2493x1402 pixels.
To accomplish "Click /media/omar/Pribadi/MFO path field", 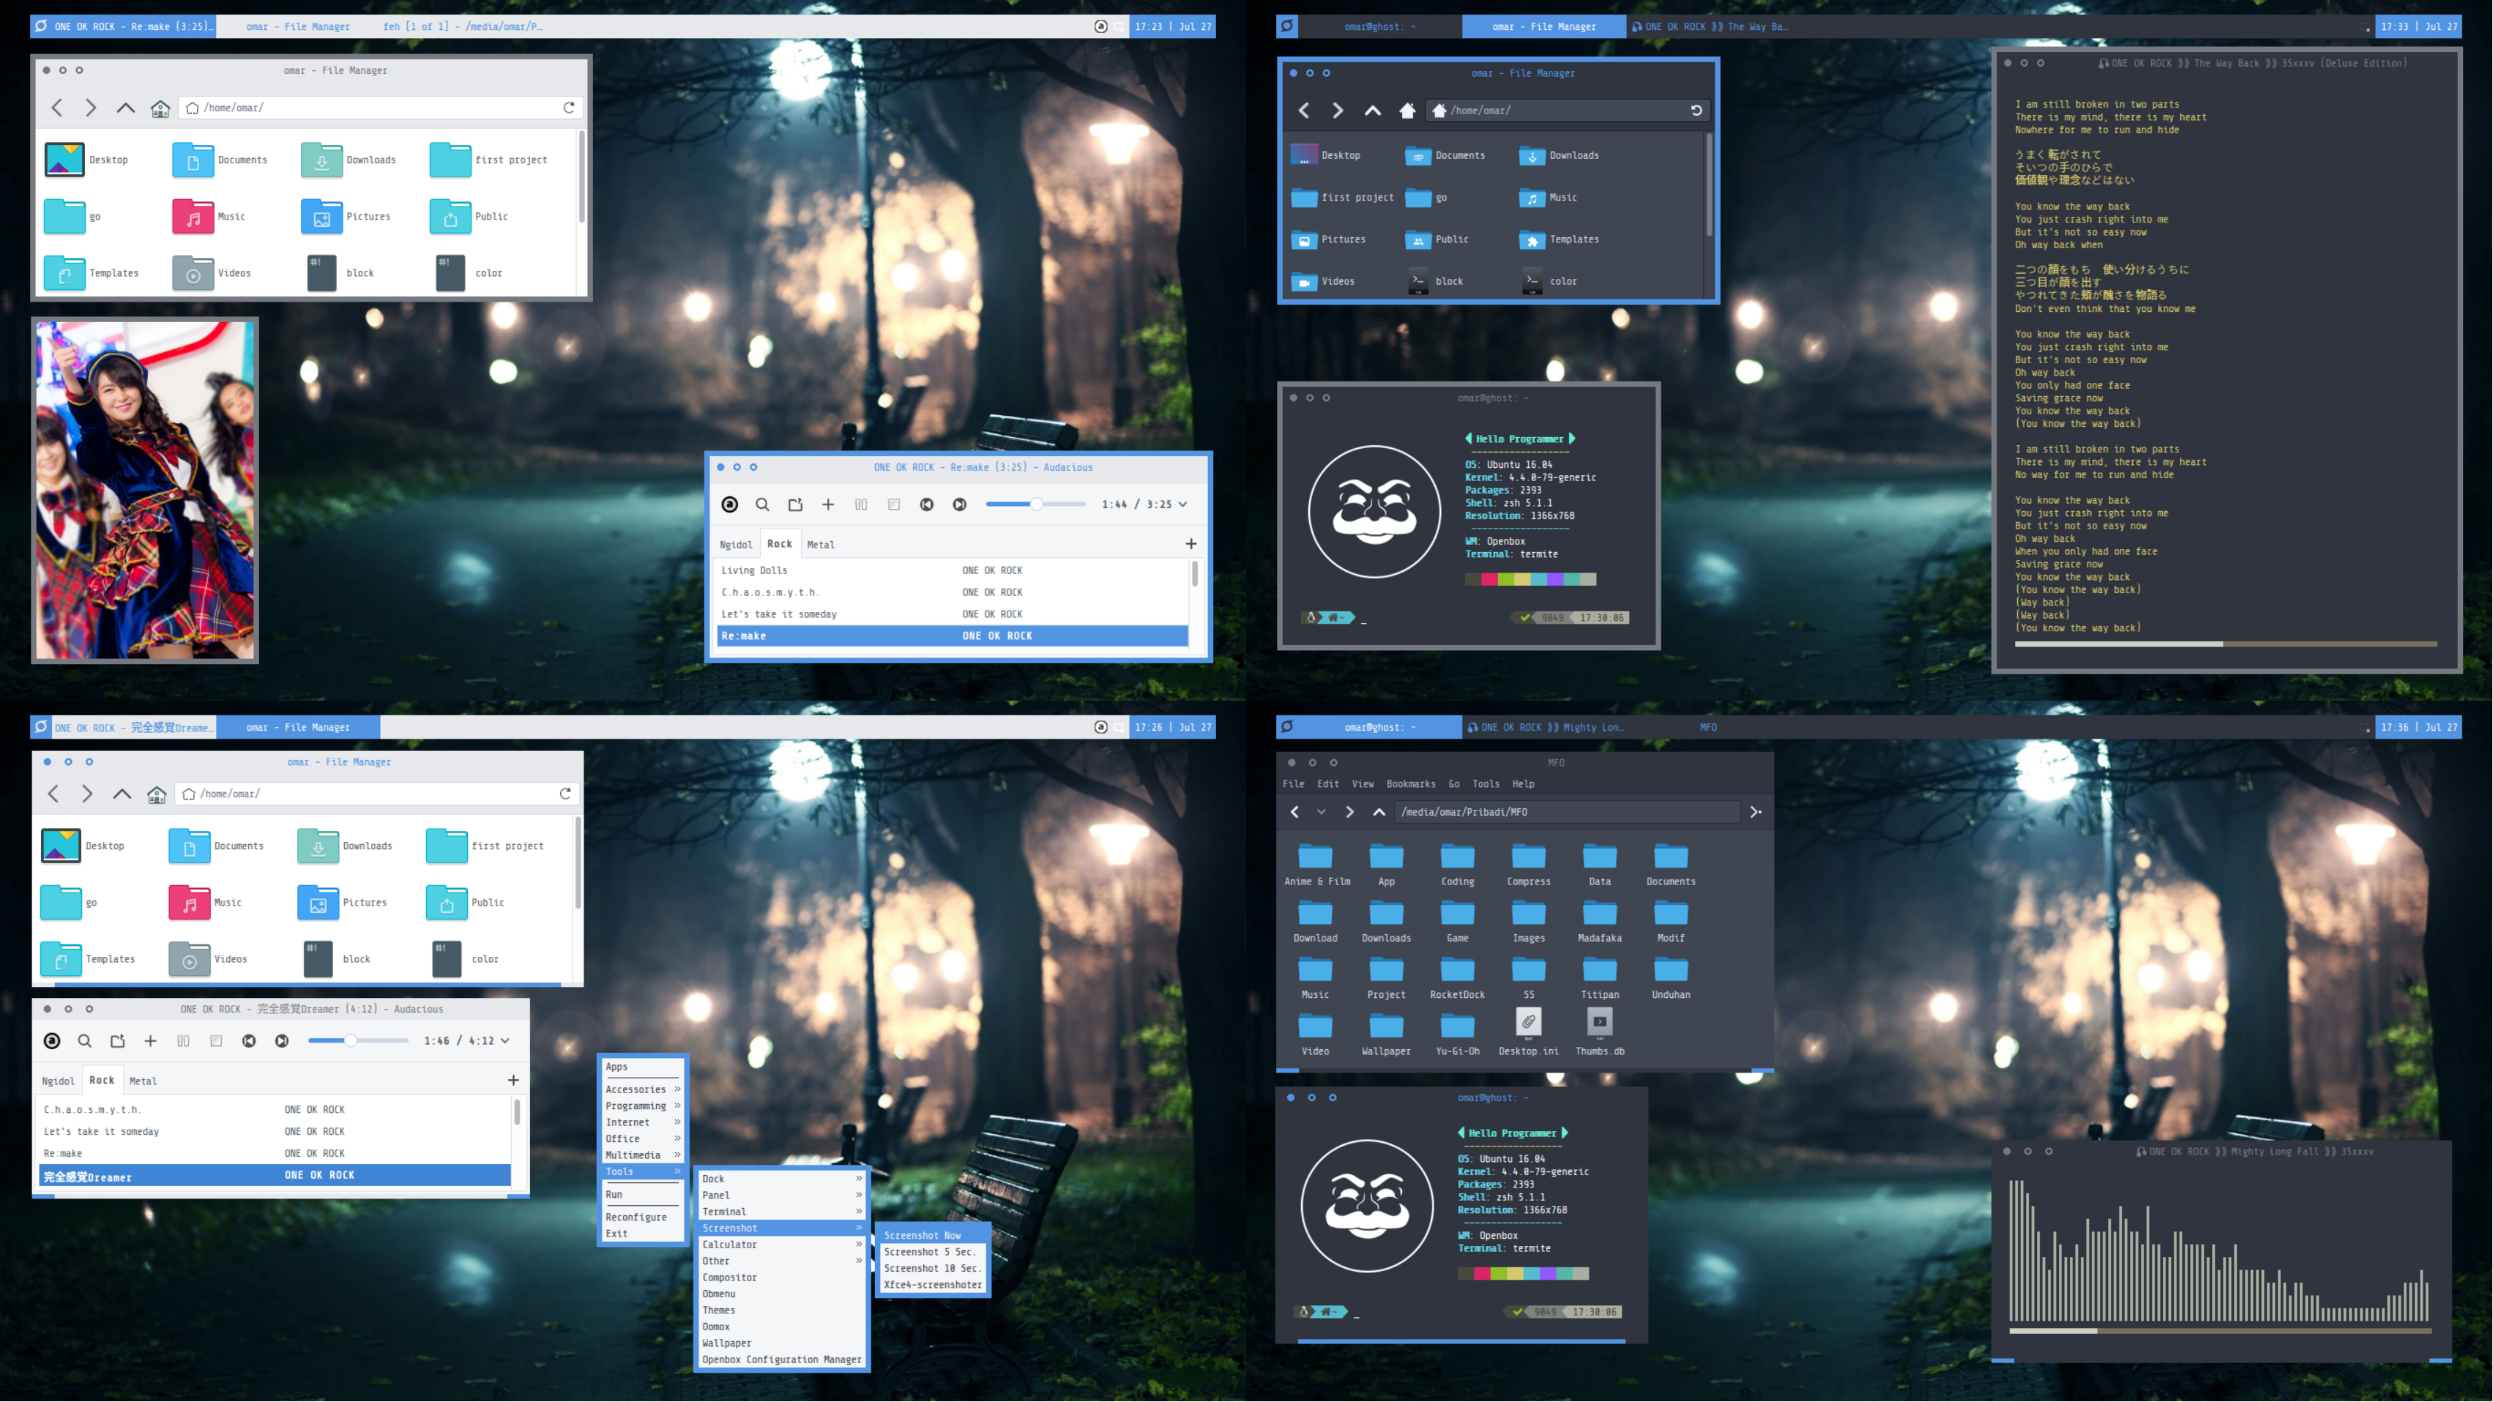I will click(x=1568, y=812).
